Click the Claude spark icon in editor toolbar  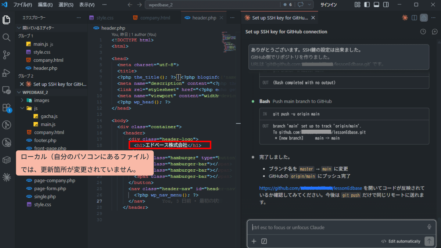coord(405,18)
